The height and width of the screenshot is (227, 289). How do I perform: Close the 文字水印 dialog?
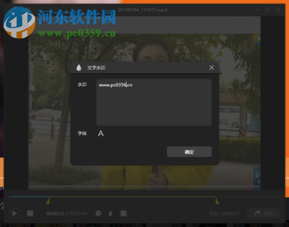(212, 68)
